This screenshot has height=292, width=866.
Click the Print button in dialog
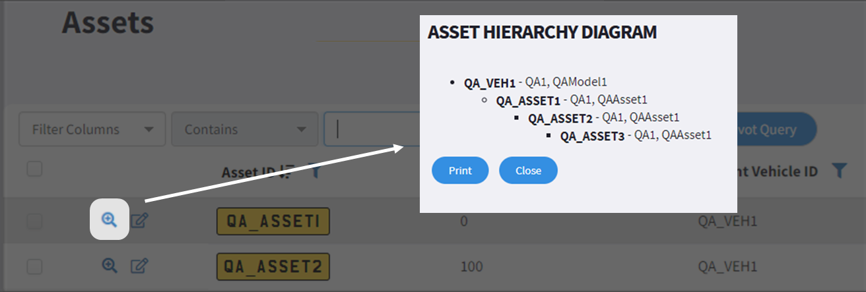click(x=460, y=170)
